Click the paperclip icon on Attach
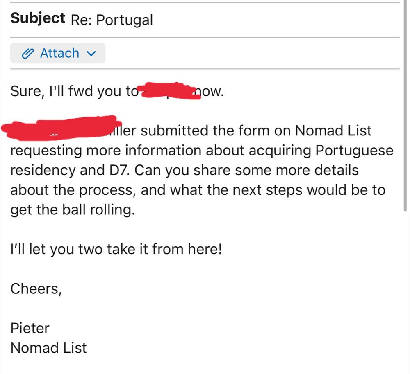The height and width of the screenshot is (374, 410). [27, 54]
